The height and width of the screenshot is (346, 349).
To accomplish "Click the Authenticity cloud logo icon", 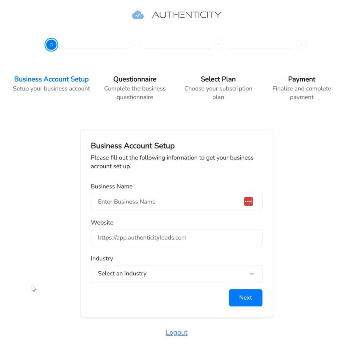I will 138,15.
